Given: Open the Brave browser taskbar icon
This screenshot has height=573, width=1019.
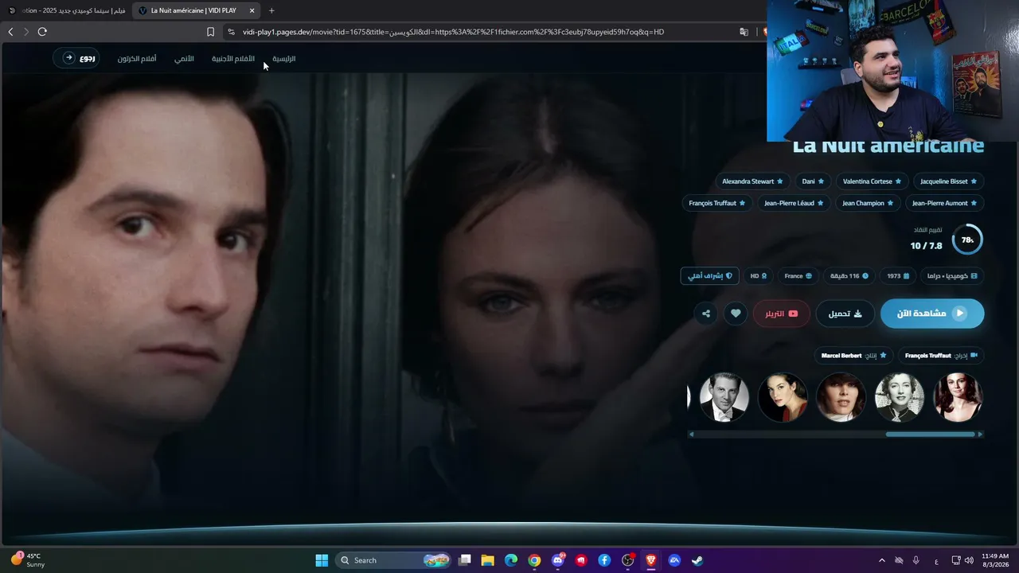Looking at the screenshot, I should point(651,560).
